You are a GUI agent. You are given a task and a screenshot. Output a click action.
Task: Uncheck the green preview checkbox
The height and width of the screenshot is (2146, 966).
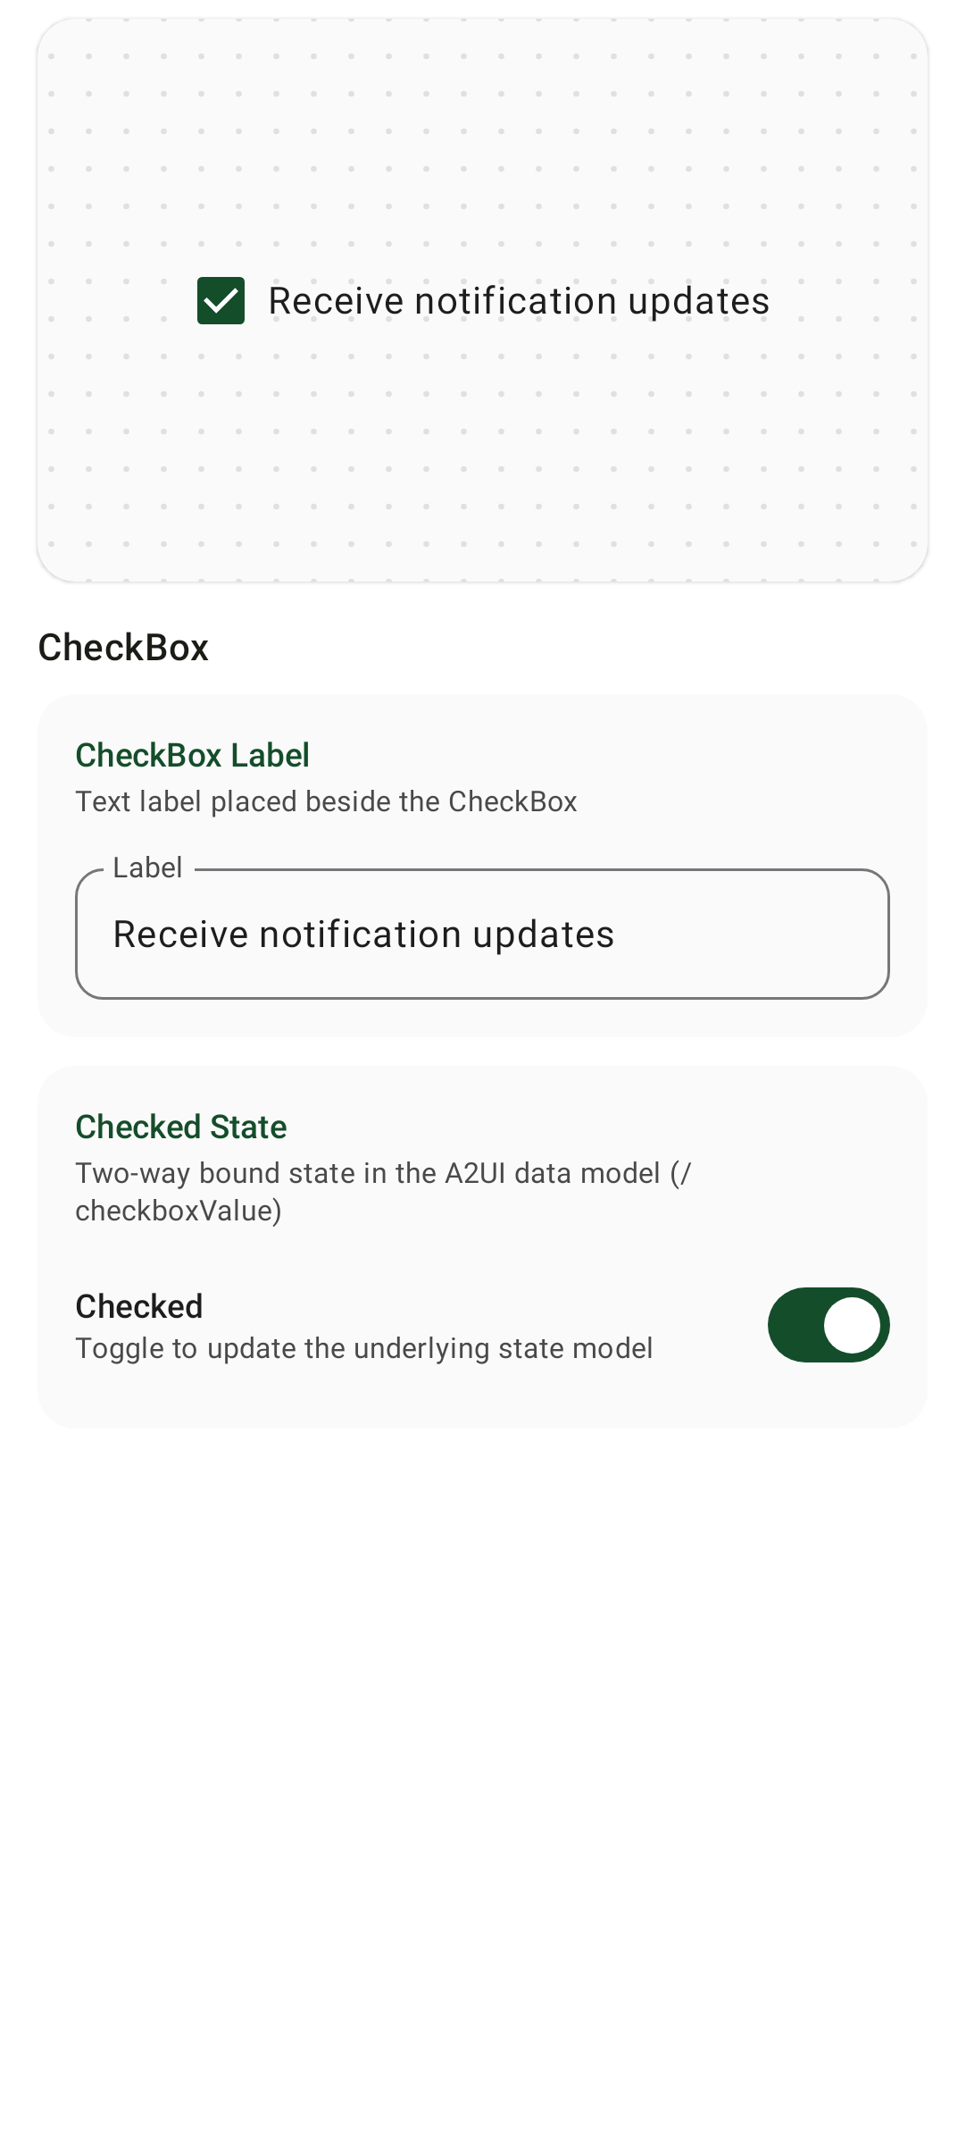click(x=221, y=300)
